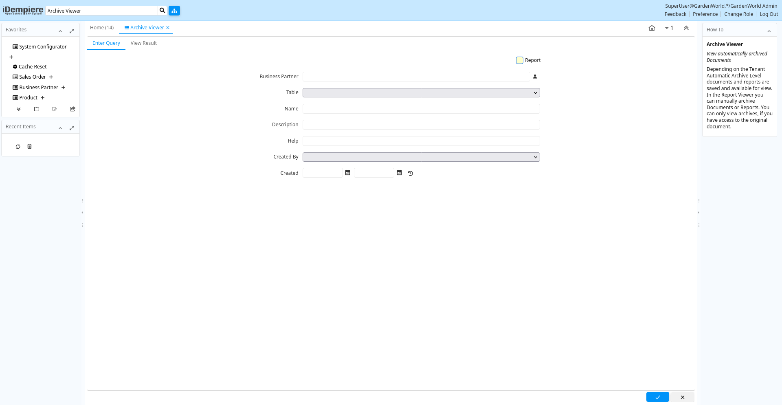
Task: Click the Created history clock icon
Action: [411, 173]
